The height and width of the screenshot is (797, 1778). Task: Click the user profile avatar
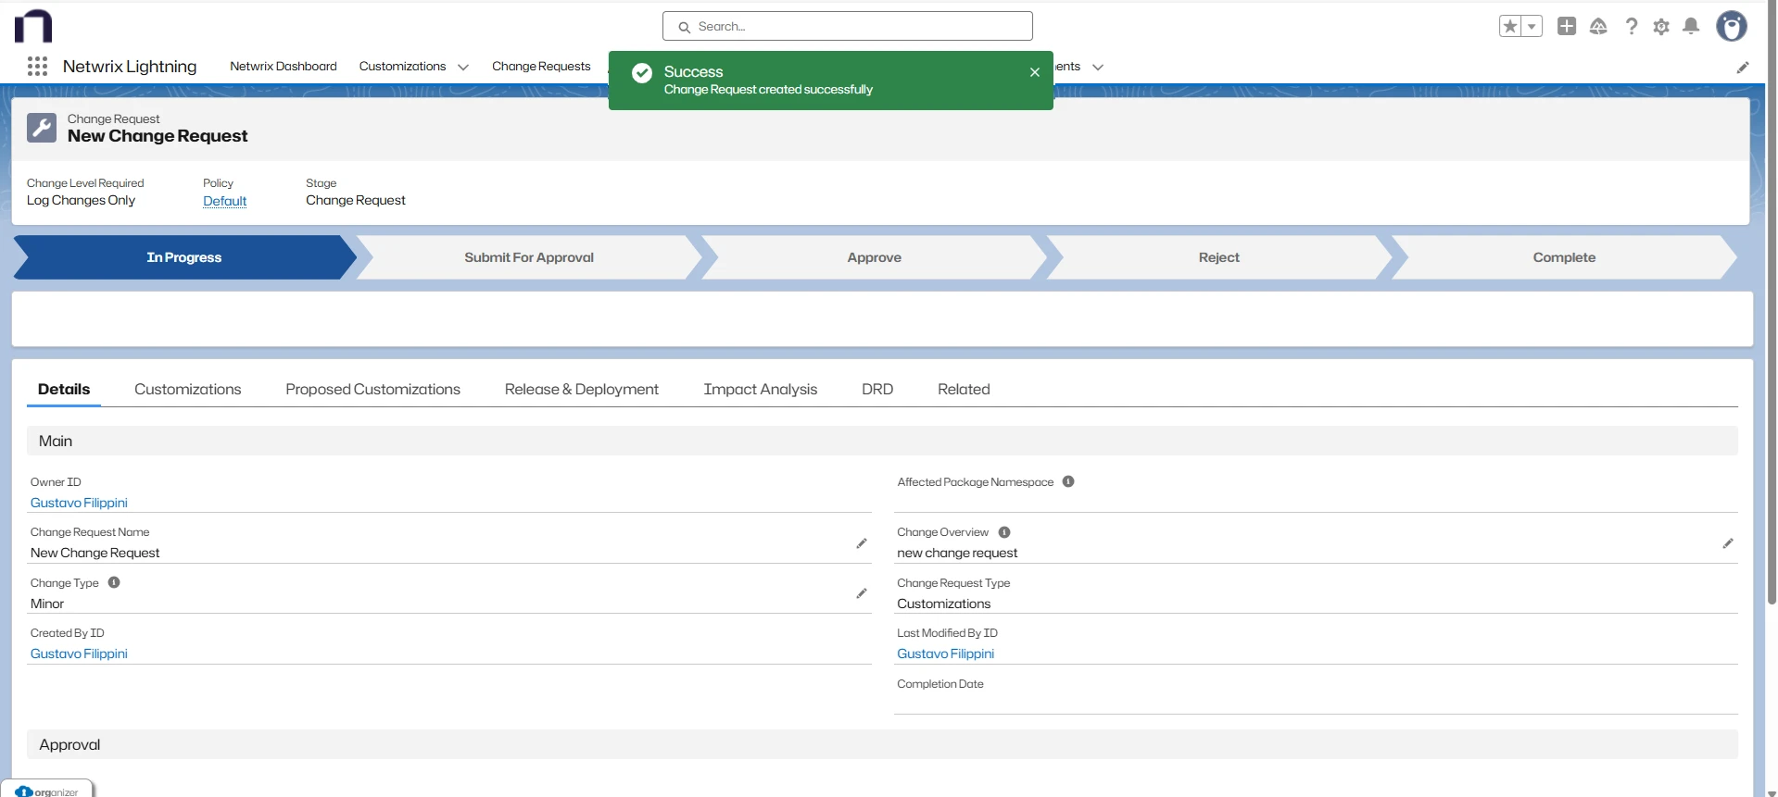(x=1731, y=27)
